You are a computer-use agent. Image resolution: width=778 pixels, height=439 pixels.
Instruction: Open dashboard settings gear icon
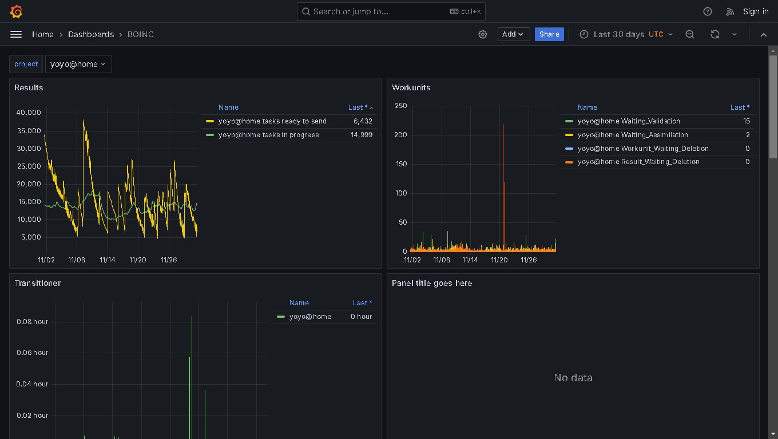(483, 34)
